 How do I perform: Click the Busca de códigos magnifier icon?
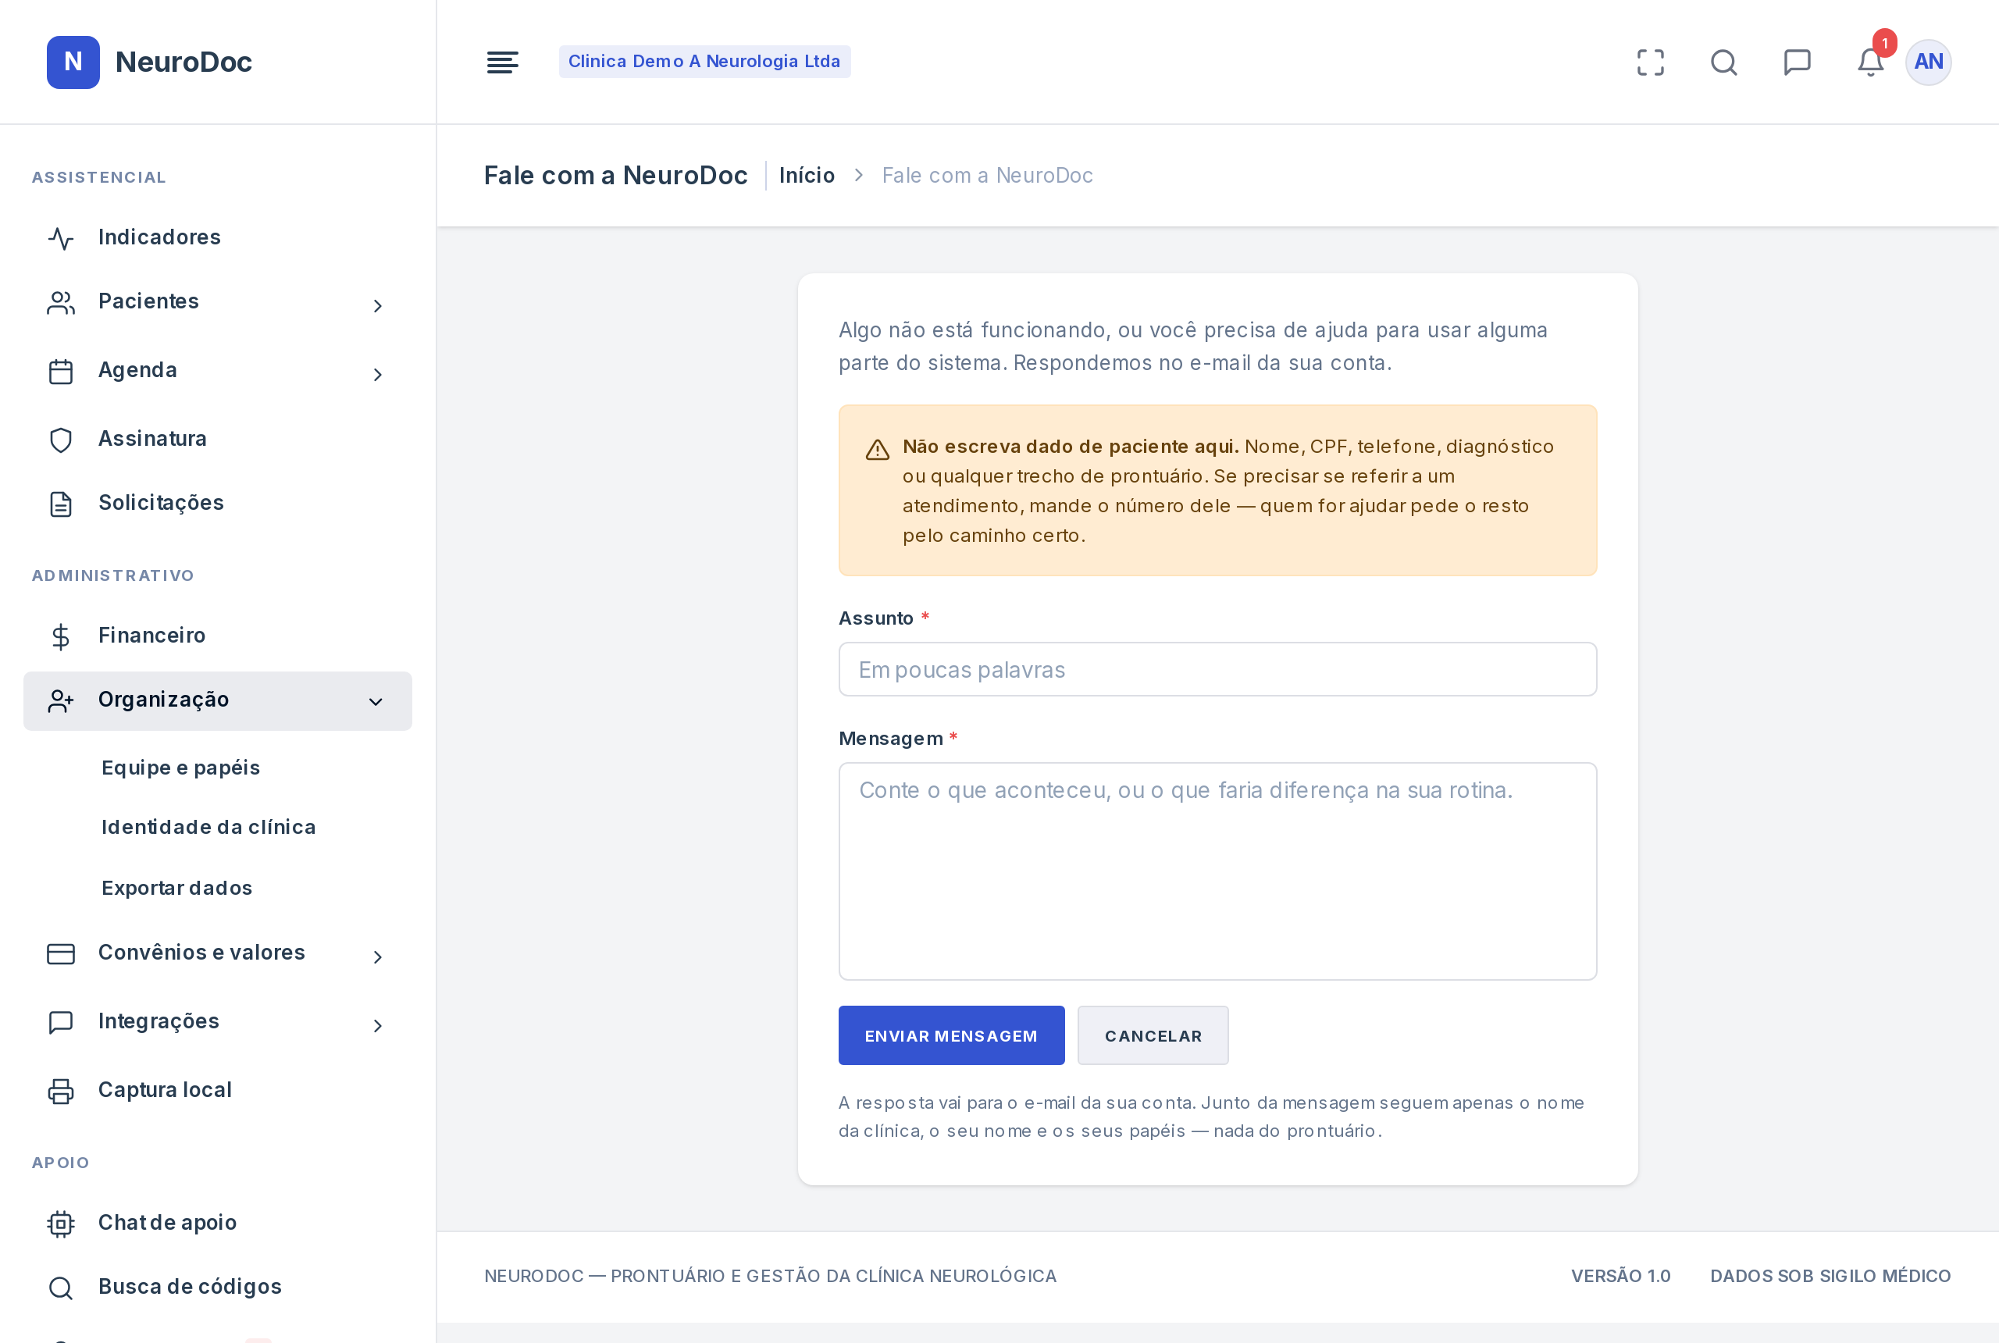point(61,1288)
